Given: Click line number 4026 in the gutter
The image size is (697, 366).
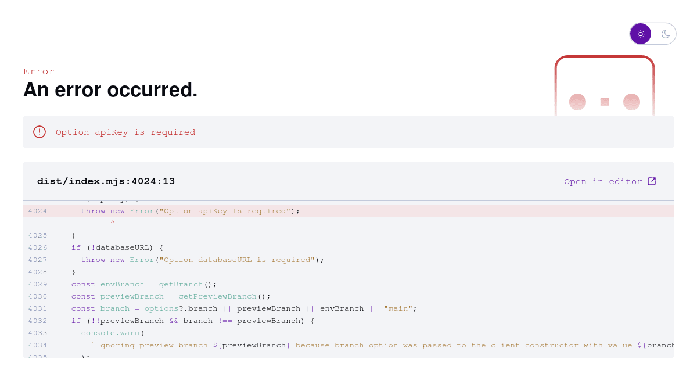Looking at the screenshot, I should pyautogui.click(x=38, y=247).
